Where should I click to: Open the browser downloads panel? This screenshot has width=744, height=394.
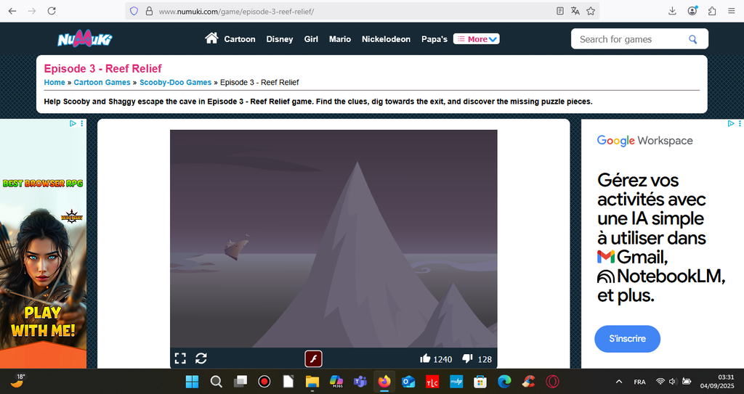point(672,11)
